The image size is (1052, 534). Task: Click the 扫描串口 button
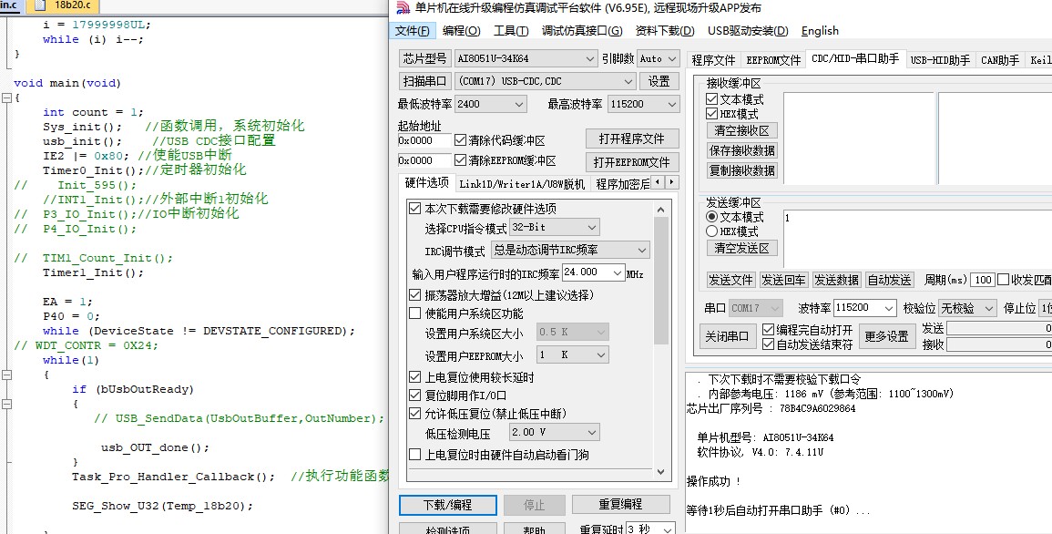[x=424, y=81]
